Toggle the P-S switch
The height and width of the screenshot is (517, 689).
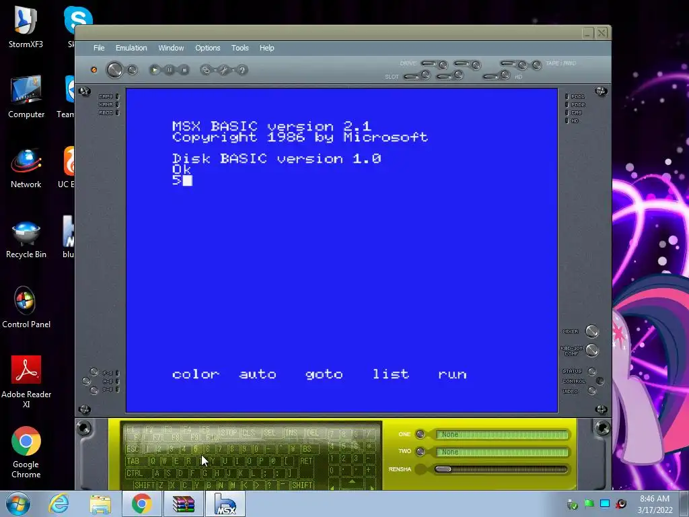[94, 390]
